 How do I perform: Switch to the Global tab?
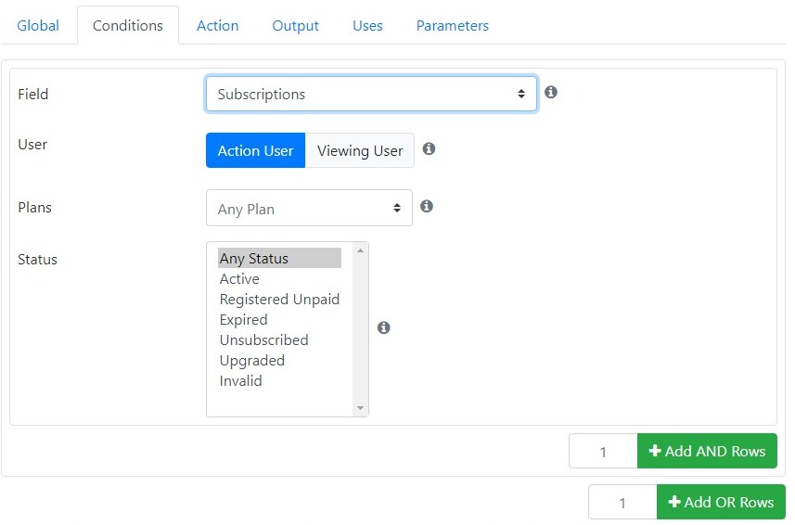(x=38, y=25)
